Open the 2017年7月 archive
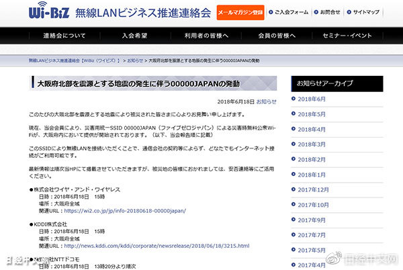This screenshot has width=403, height=270. [x=312, y=235]
